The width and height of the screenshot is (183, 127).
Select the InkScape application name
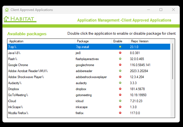[15, 107]
